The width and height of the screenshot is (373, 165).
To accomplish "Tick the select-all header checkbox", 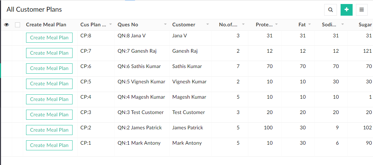I will [x=17, y=25].
